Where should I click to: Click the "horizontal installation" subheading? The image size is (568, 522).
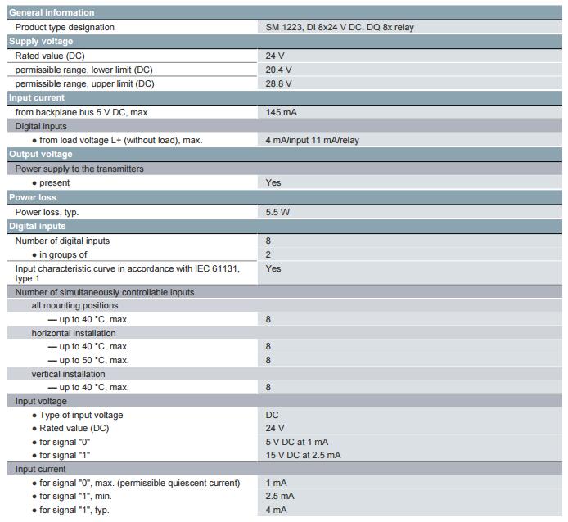(74, 333)
